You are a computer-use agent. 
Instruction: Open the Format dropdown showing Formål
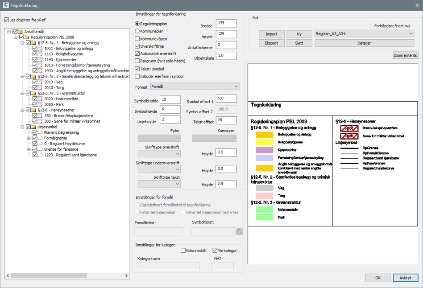click(195, 86)
